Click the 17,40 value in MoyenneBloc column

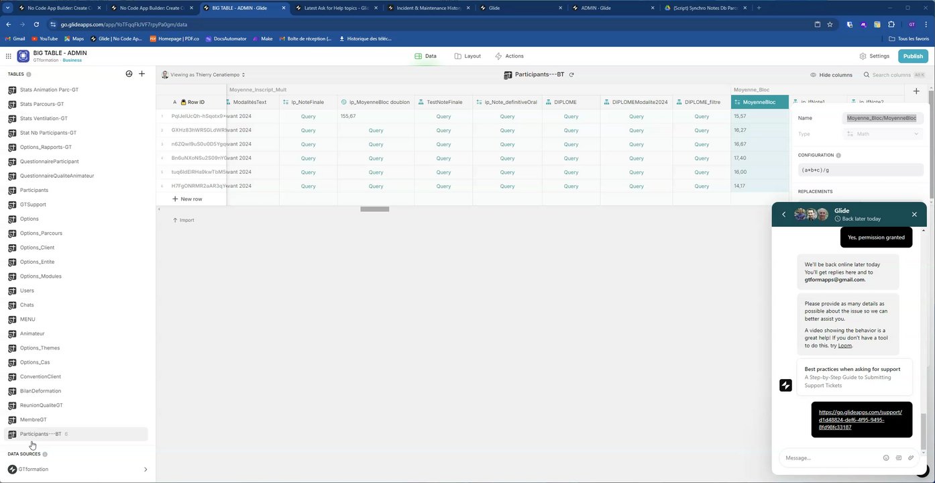click(x=740, y=158)
